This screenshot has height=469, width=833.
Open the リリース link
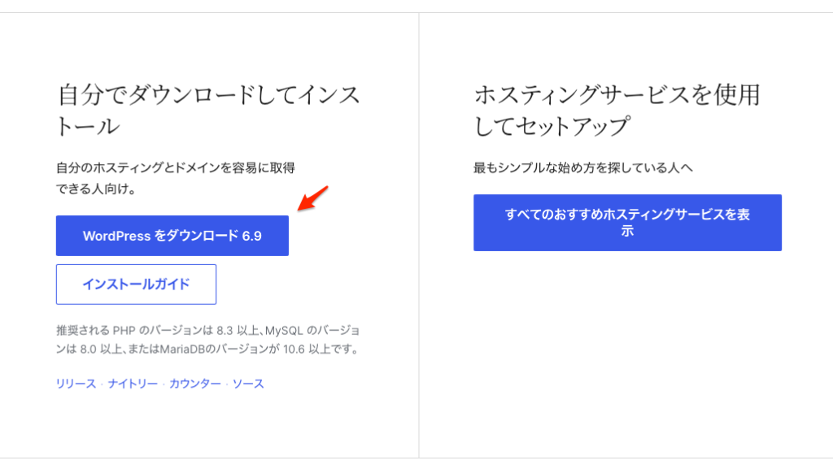[76, 384]
